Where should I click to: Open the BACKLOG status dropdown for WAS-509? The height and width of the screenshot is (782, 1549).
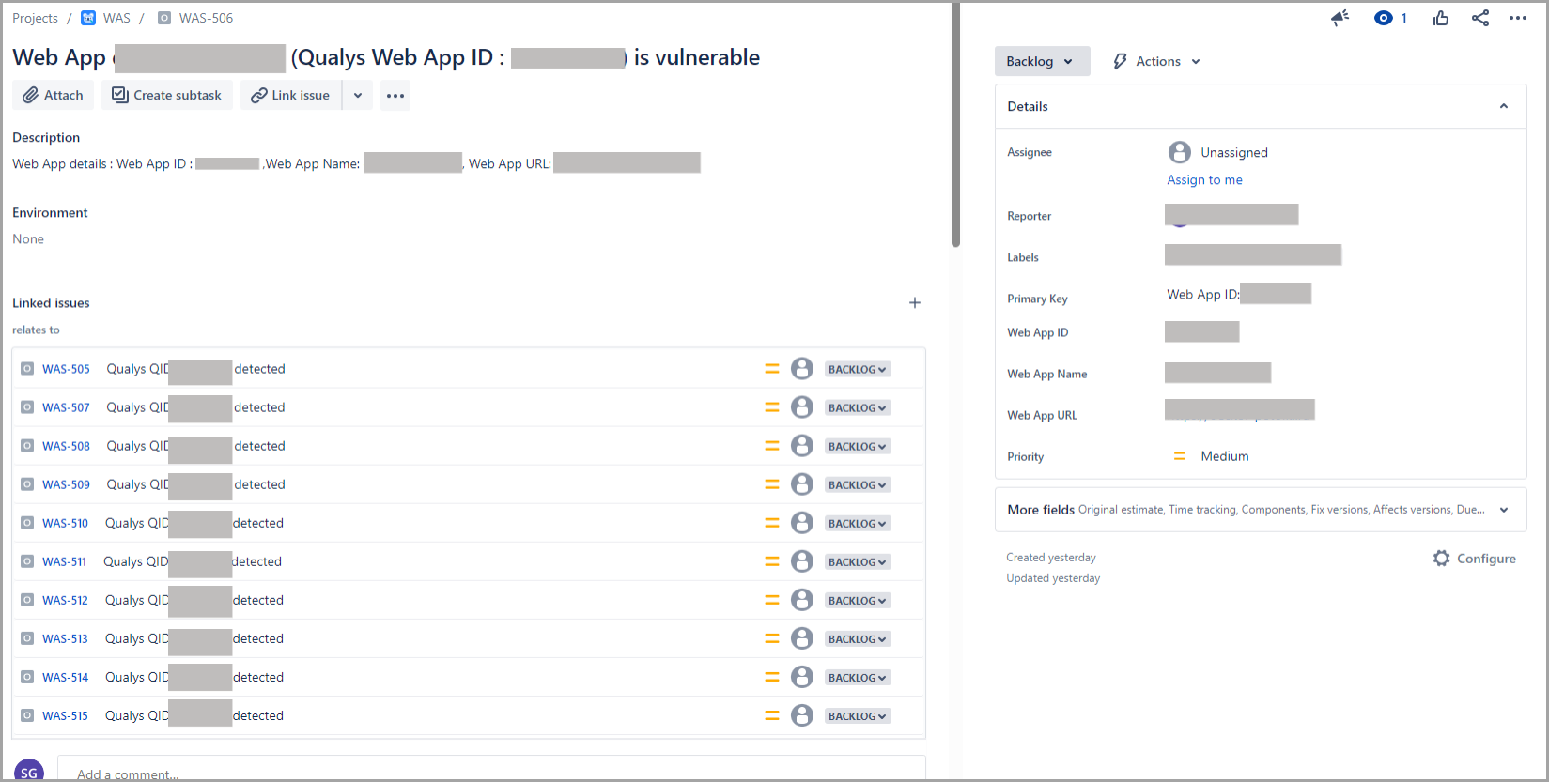click(x=858, y=484)
